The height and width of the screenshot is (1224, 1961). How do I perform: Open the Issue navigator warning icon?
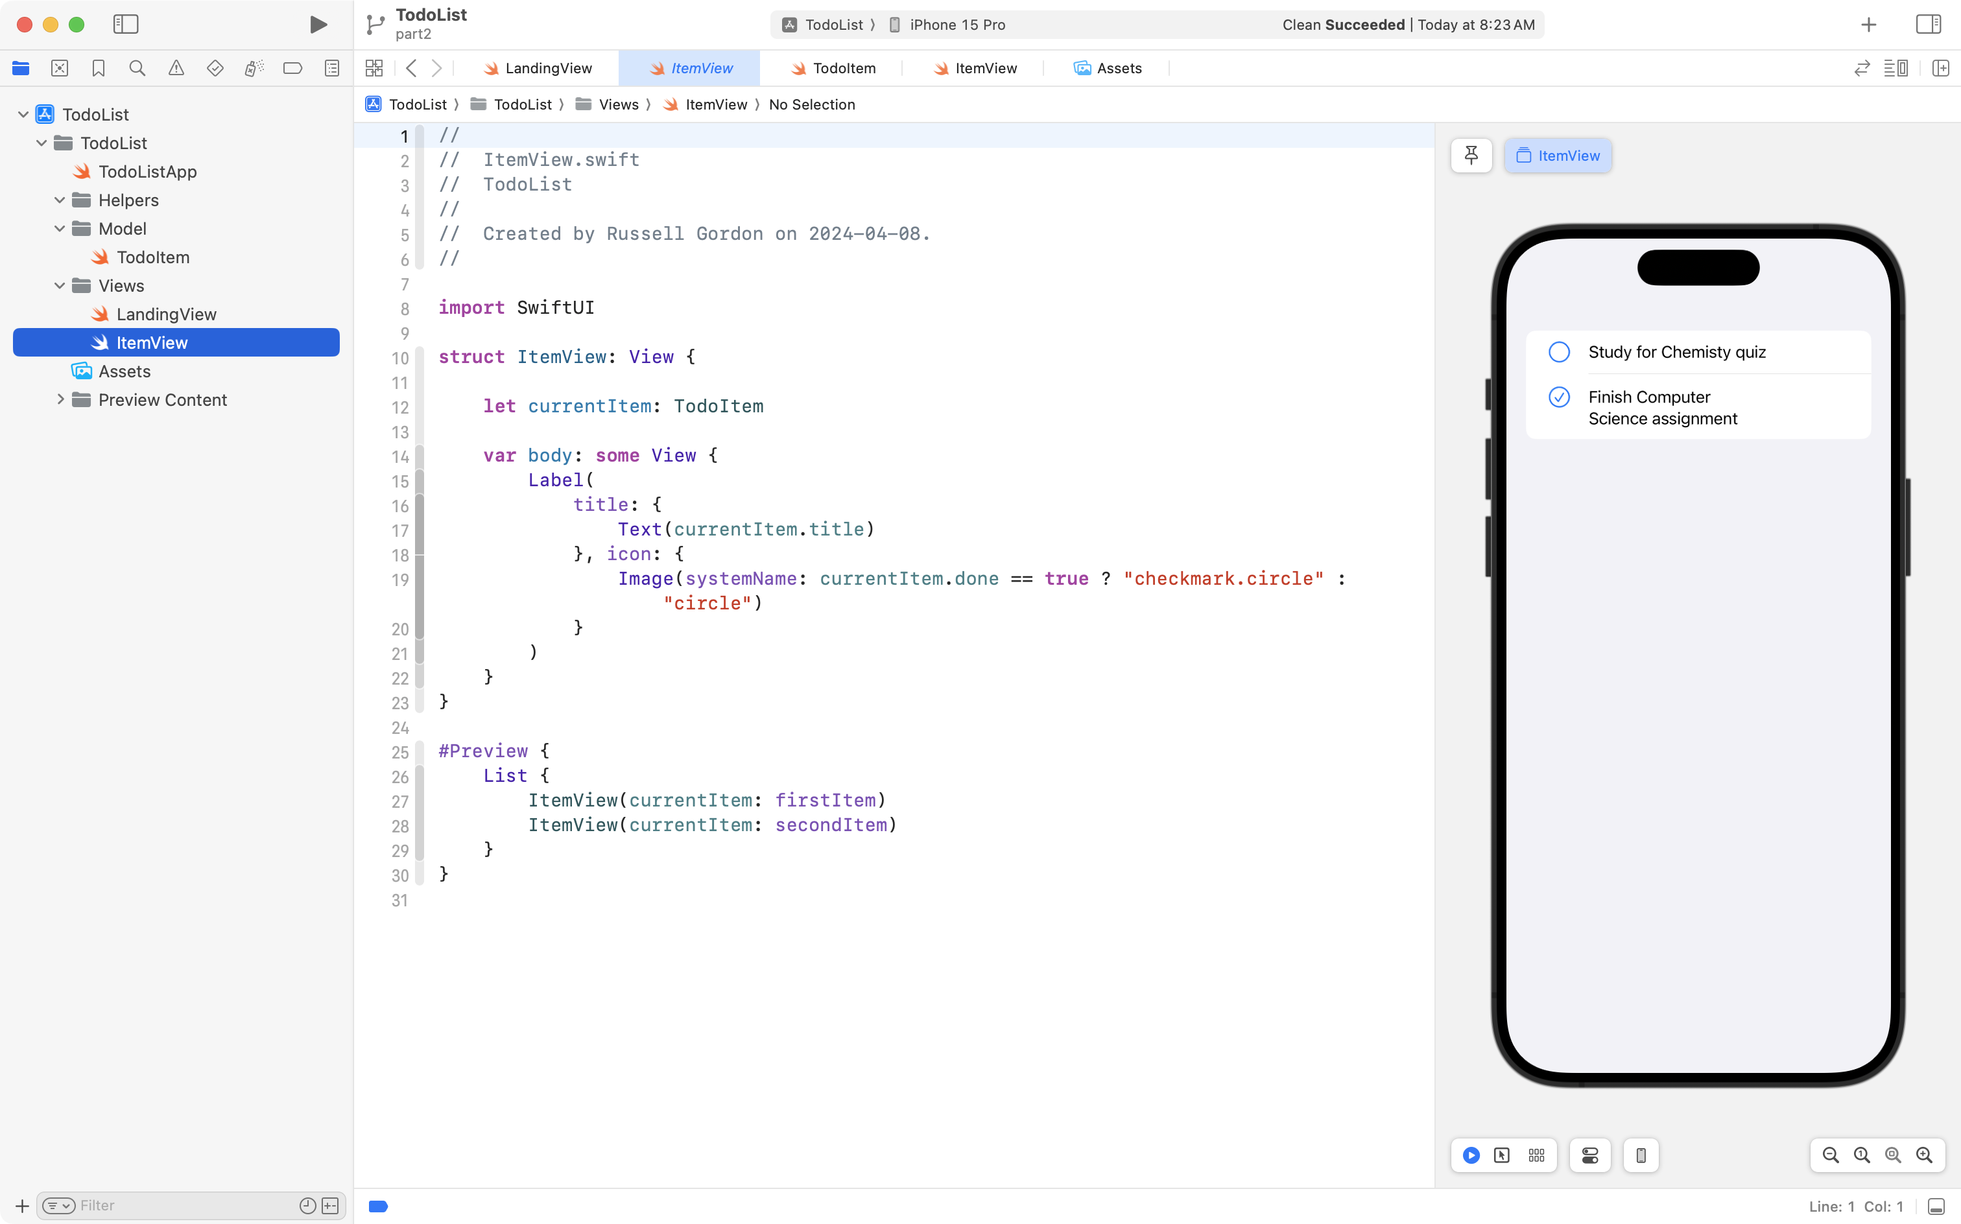(x=176, y=68)
